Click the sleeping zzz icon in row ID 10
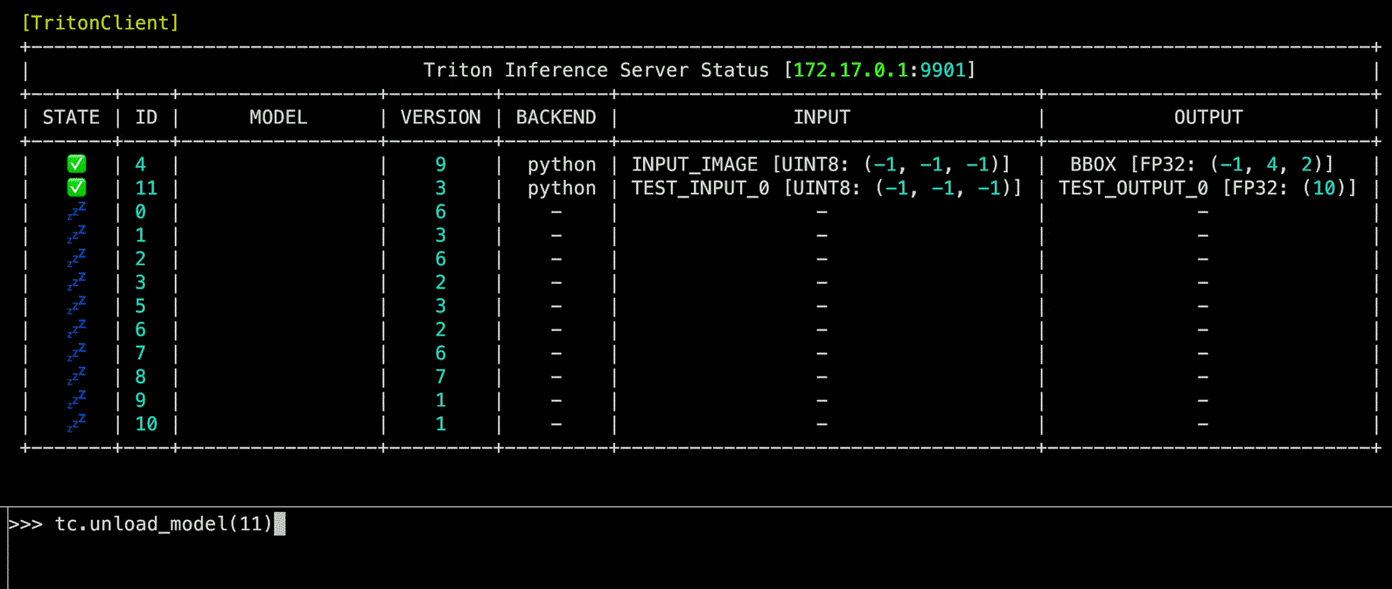This screenshot has width=1392, height=589. [x=77, y=423]
